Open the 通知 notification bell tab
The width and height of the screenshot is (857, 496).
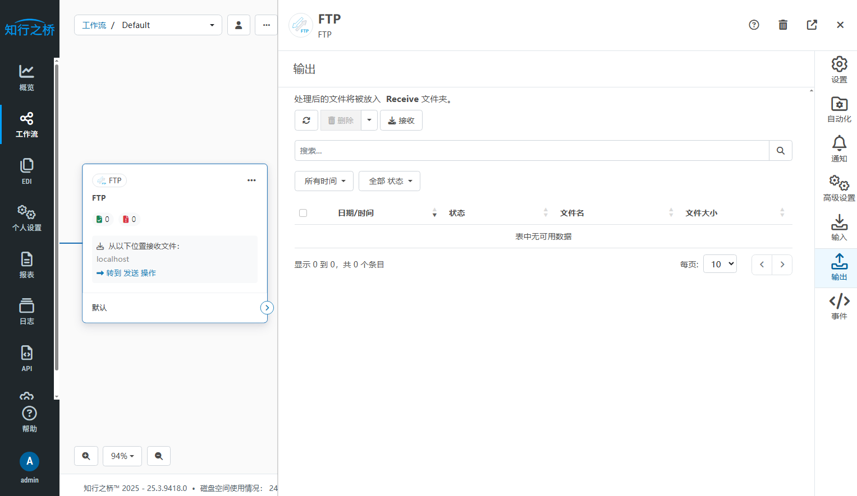[839, 149]
